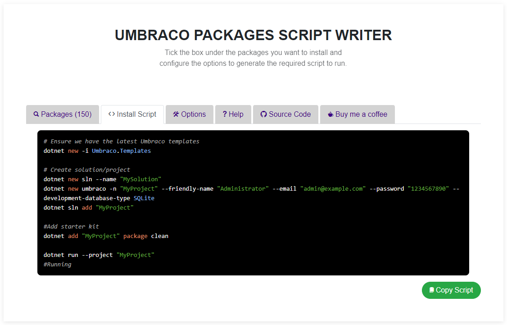Click the question mark icon on Help

225,114
